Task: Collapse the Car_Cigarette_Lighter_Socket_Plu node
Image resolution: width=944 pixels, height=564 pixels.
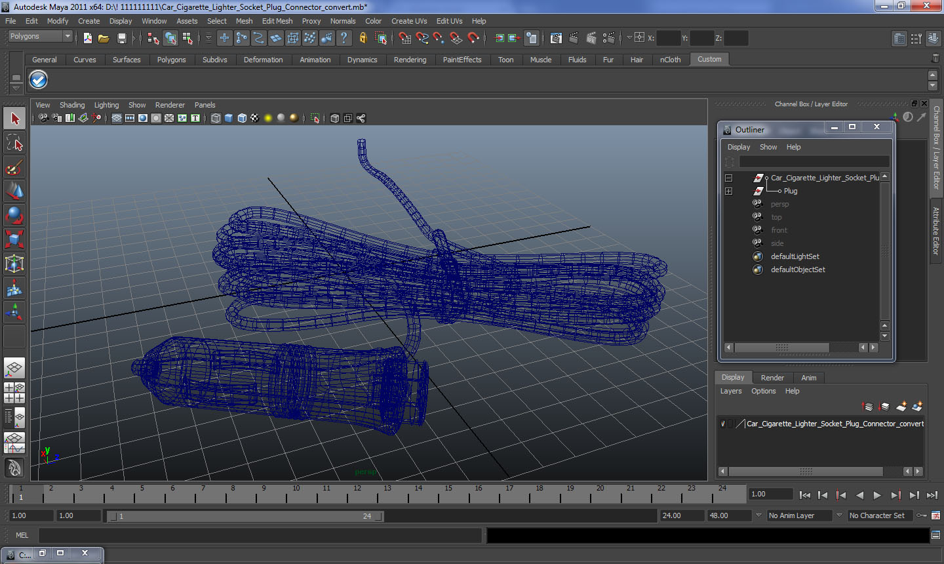Action: (x=728, y=178)
